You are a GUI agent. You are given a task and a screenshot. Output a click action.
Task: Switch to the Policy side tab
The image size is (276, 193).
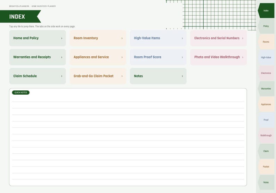pyautogui.click(x=266, y=26)
